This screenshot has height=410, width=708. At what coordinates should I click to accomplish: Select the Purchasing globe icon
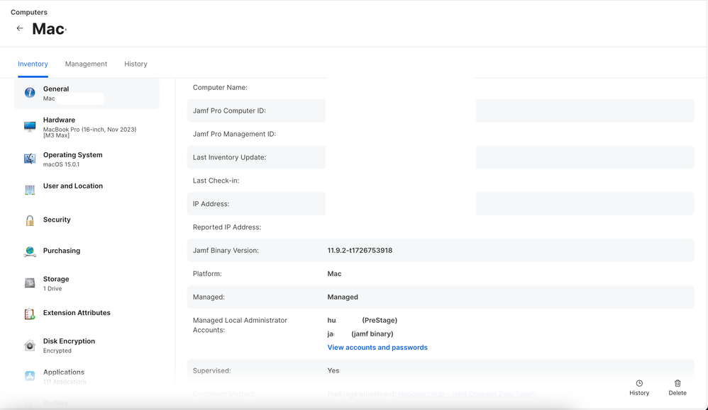point(30,251)
